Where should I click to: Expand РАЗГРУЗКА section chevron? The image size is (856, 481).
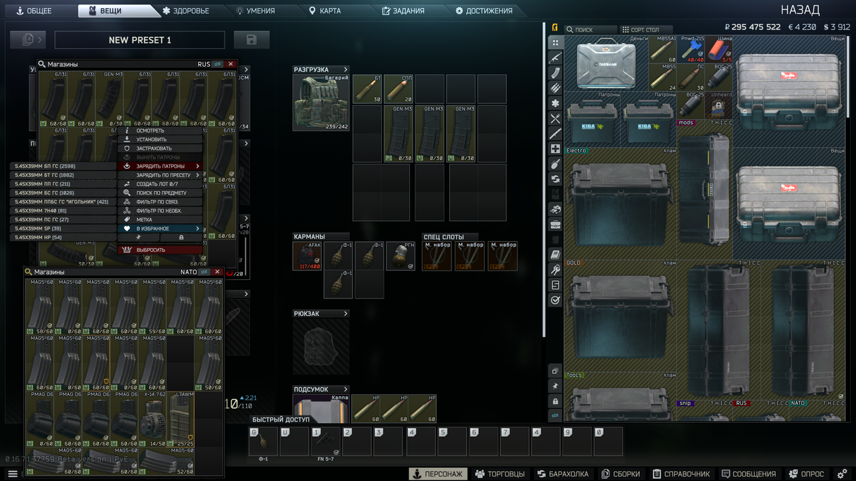click(346, 69)
